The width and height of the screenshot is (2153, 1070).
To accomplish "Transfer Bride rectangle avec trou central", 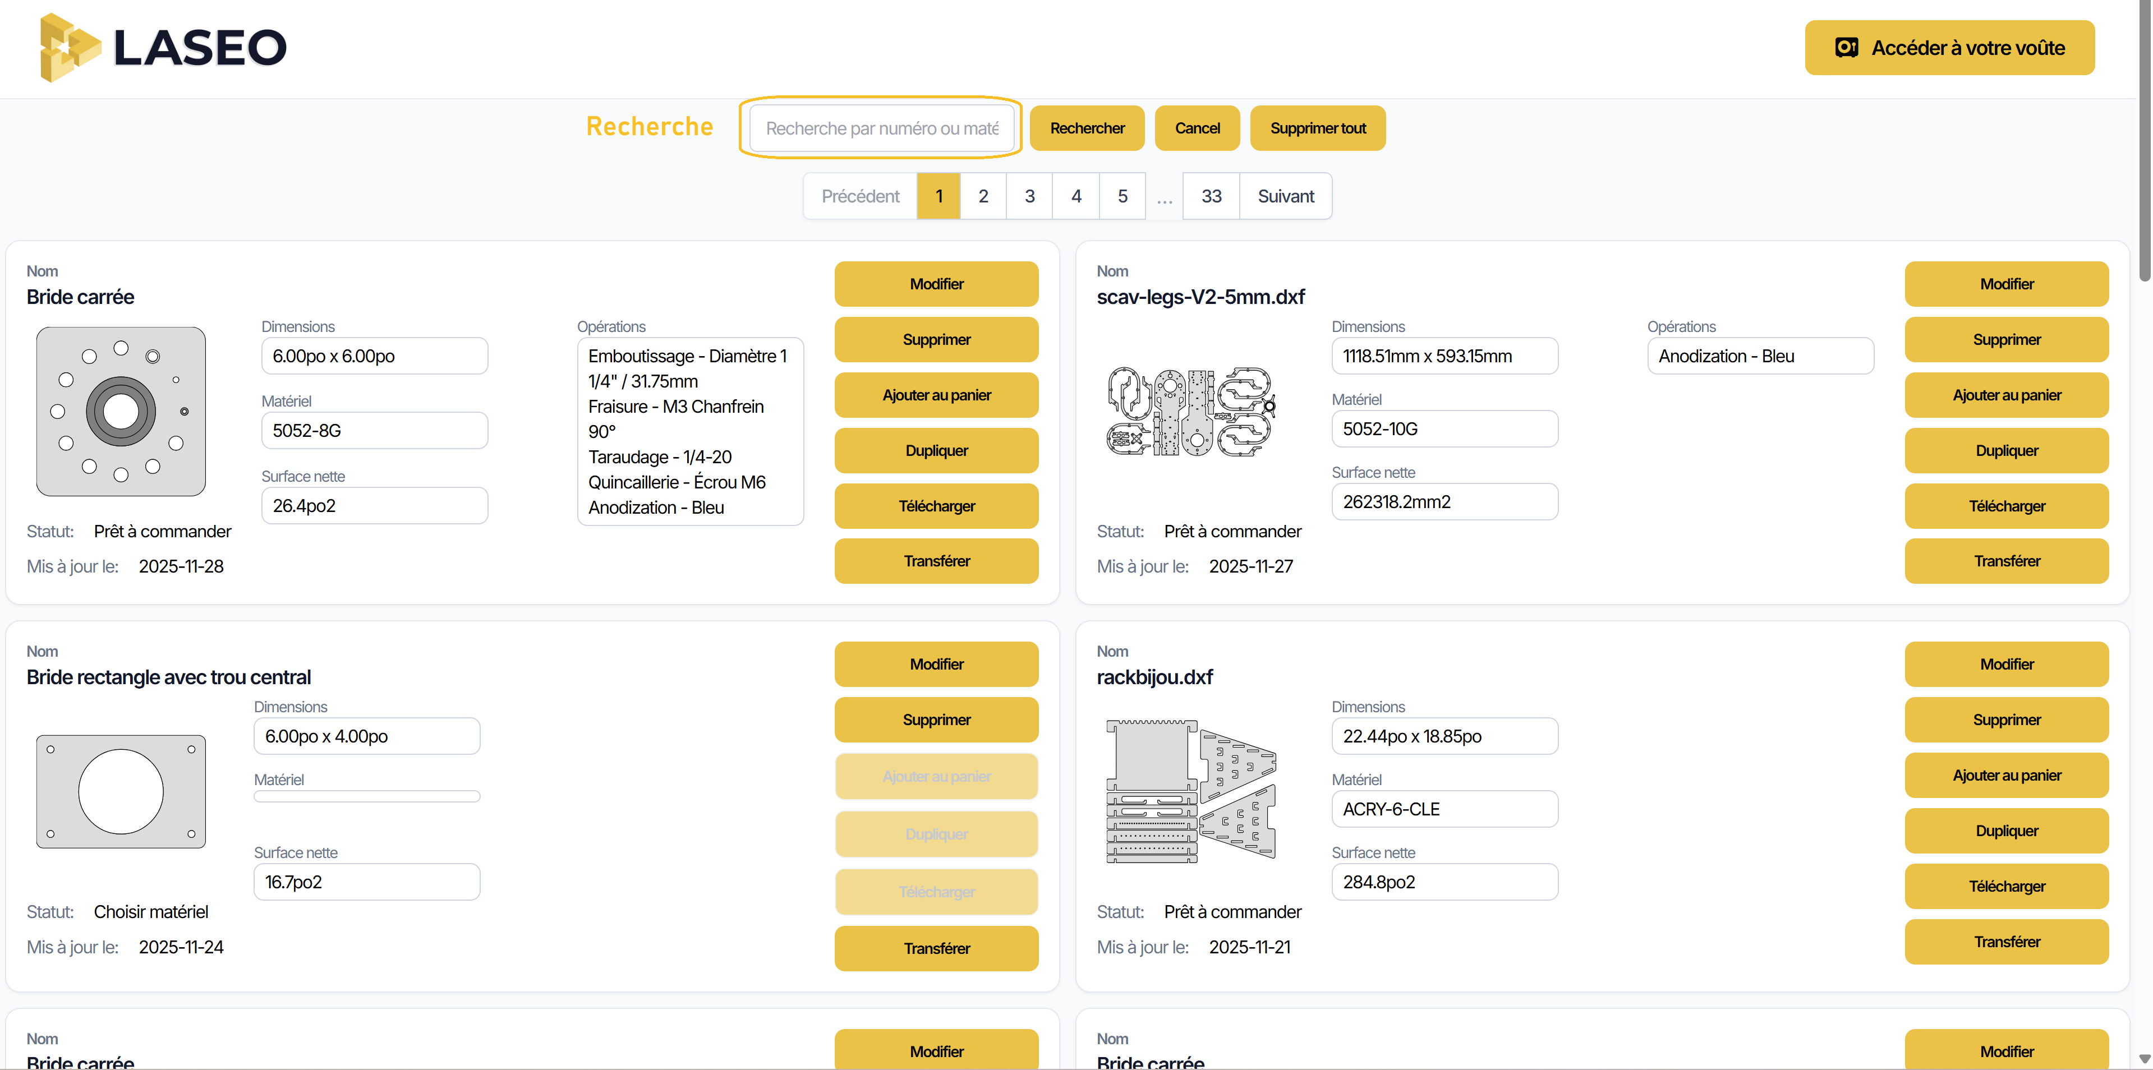I will click(x=936, y=948).
